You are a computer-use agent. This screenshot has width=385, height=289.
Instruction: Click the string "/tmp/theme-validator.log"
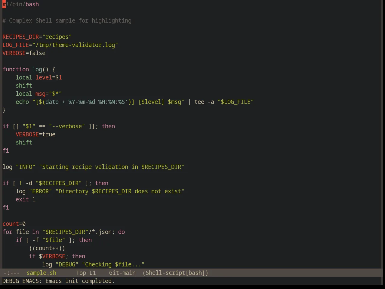[75, 45]
